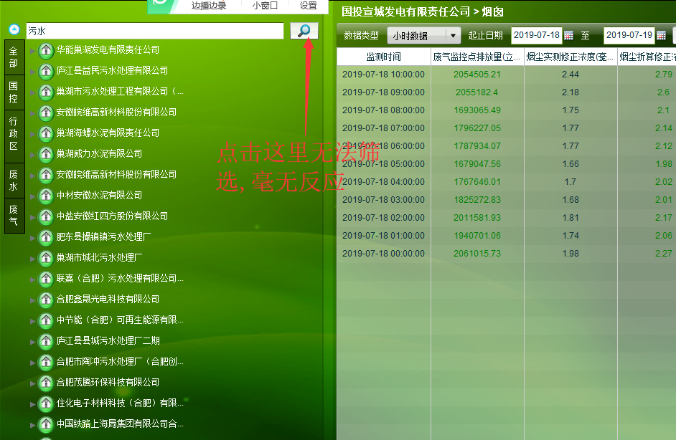Expand the 住化电子材料科技（合肥） tree node
676x440 pixels.
pos(33,404)
